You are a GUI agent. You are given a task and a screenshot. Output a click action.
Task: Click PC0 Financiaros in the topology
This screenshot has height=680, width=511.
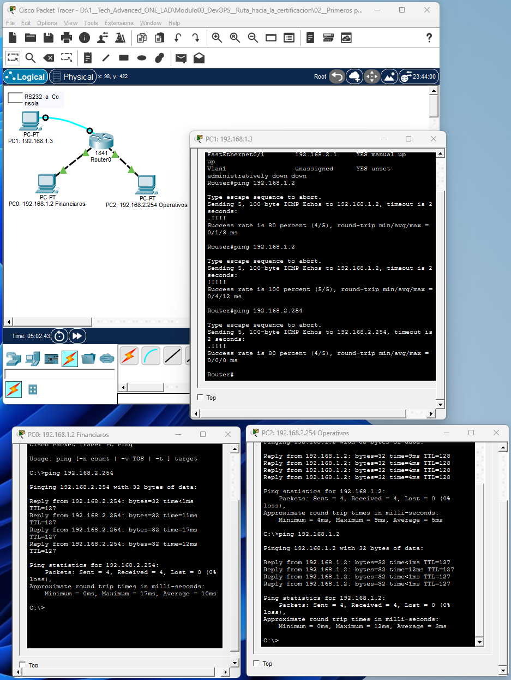[47, 185]
